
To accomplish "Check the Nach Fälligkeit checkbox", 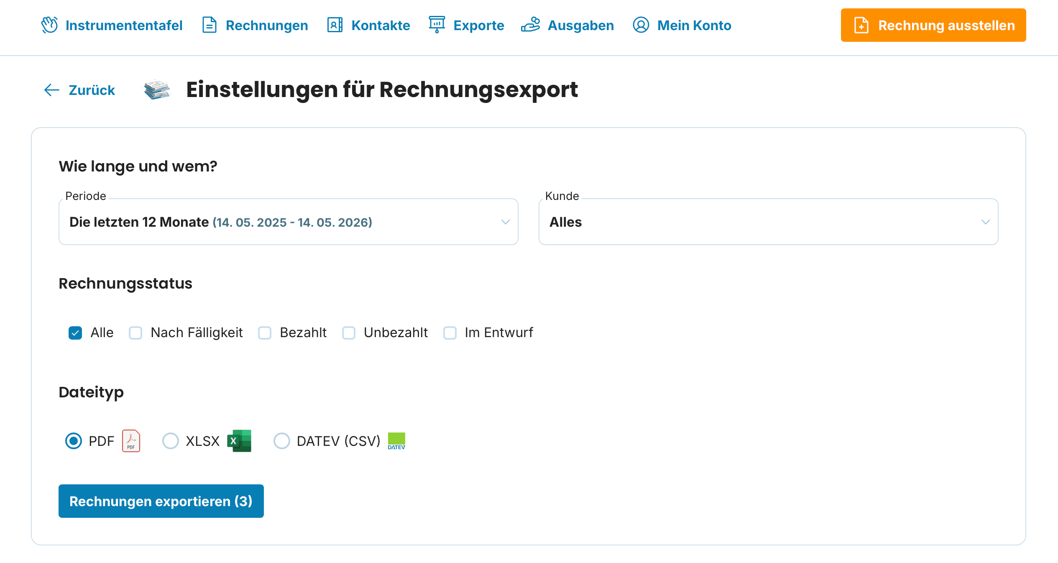I will click(135, 333).
